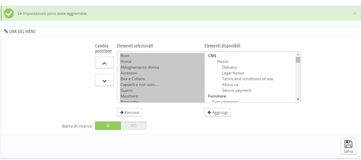Click the green checkmark success icon
This screenshot has height=160, width=361.
pos(9,13)
